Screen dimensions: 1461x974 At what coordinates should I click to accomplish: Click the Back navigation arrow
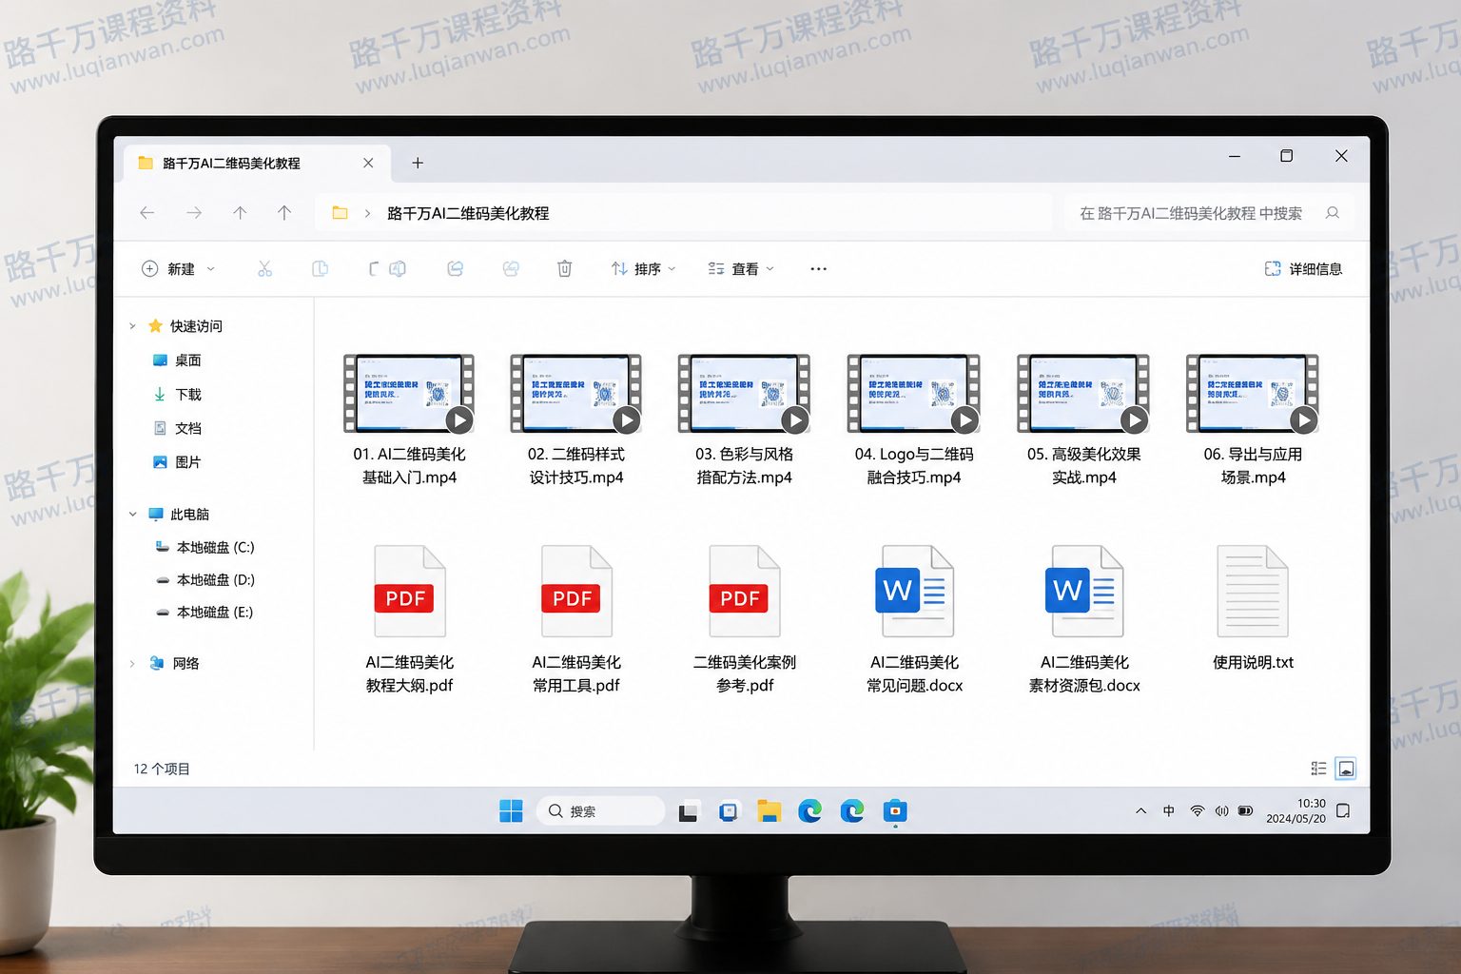tap(147, 213)
